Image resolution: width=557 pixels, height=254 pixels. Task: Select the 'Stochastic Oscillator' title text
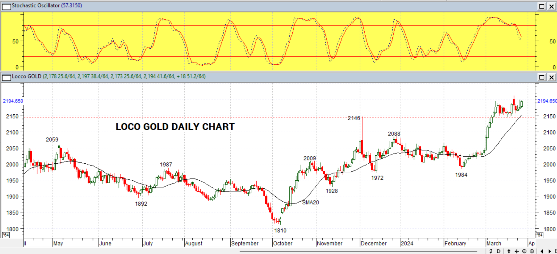click(x=36, y=5)
